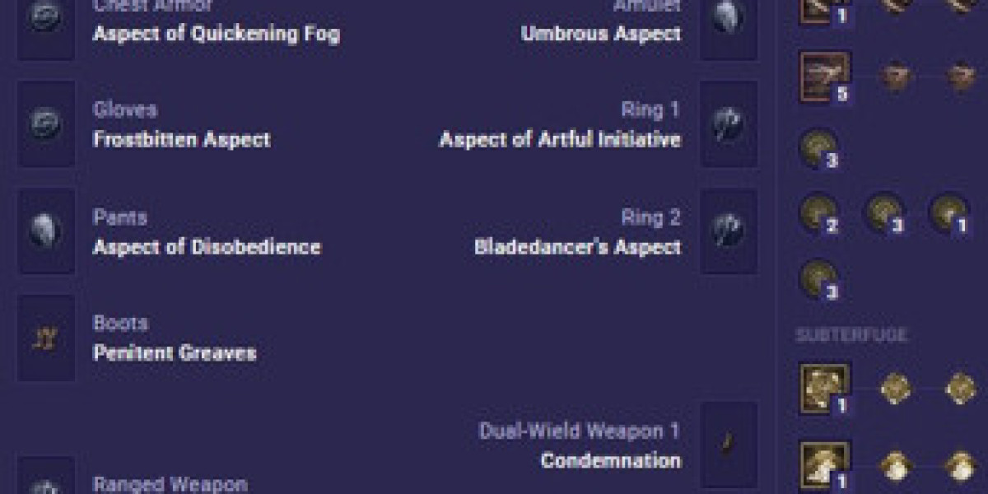Select the Penitent Greaves item name
The image size is (988, 494).
click(175, 353)
